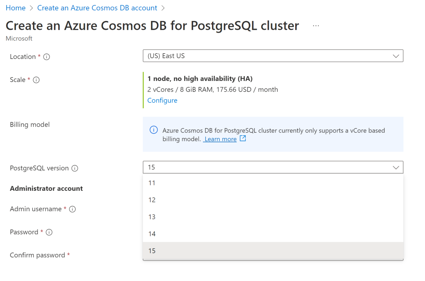The width and height of the screenshot is (425, 281).
Task: Show the Password field info icon
Action: click(49, 232)
